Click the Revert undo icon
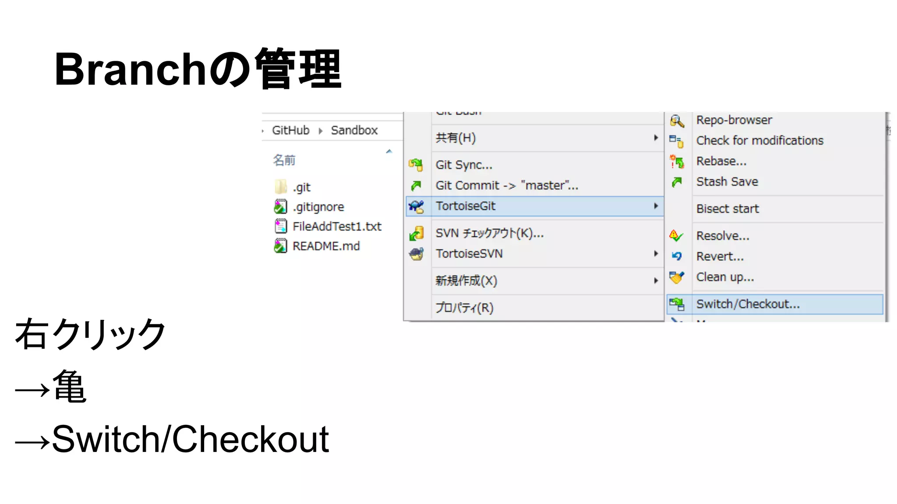897x504 pixels. pyautogui.click(x=677, y=256)
